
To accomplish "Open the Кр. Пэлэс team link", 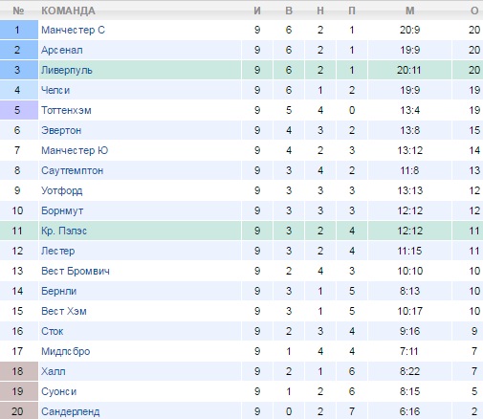I will coord(64,231).
